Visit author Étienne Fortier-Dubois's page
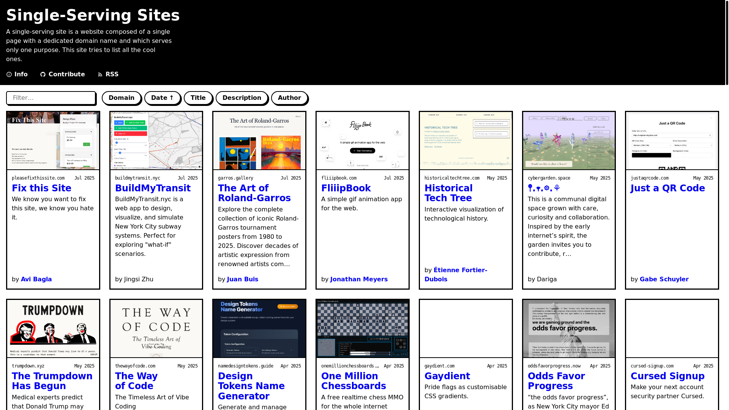 (x=456, y=275)
